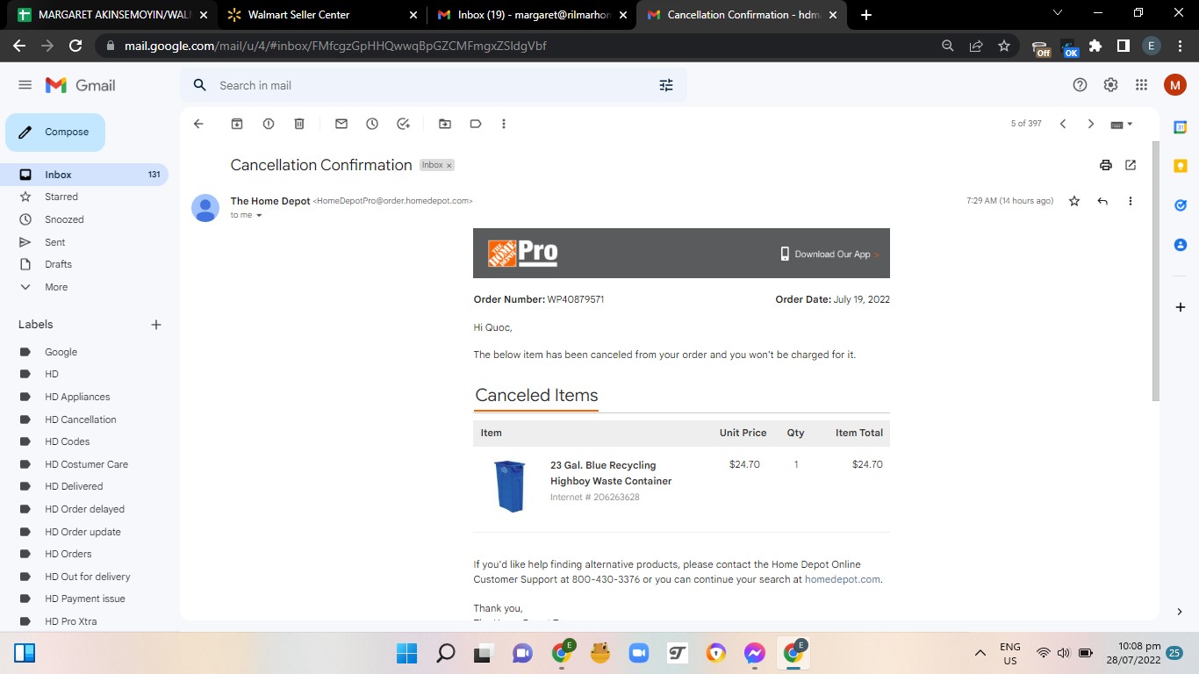Reply to the Home Depot email

[x=1102, y=201]
